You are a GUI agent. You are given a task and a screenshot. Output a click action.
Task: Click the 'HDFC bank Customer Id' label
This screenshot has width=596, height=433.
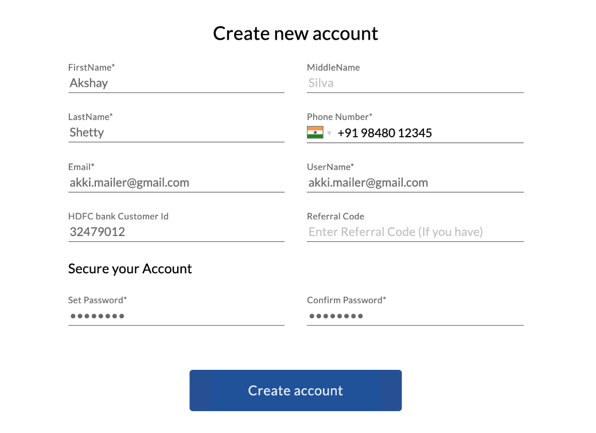118,216
